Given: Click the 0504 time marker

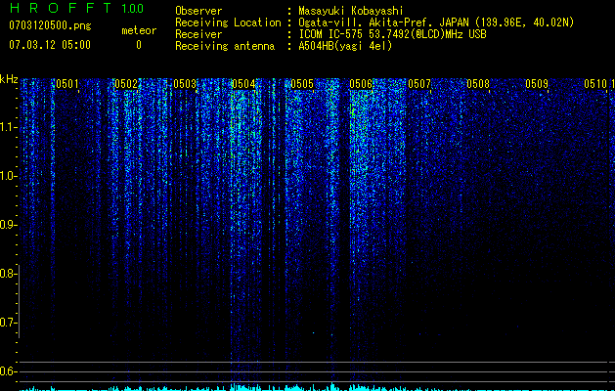Looking at the screenshot, I should pos(243,84).
